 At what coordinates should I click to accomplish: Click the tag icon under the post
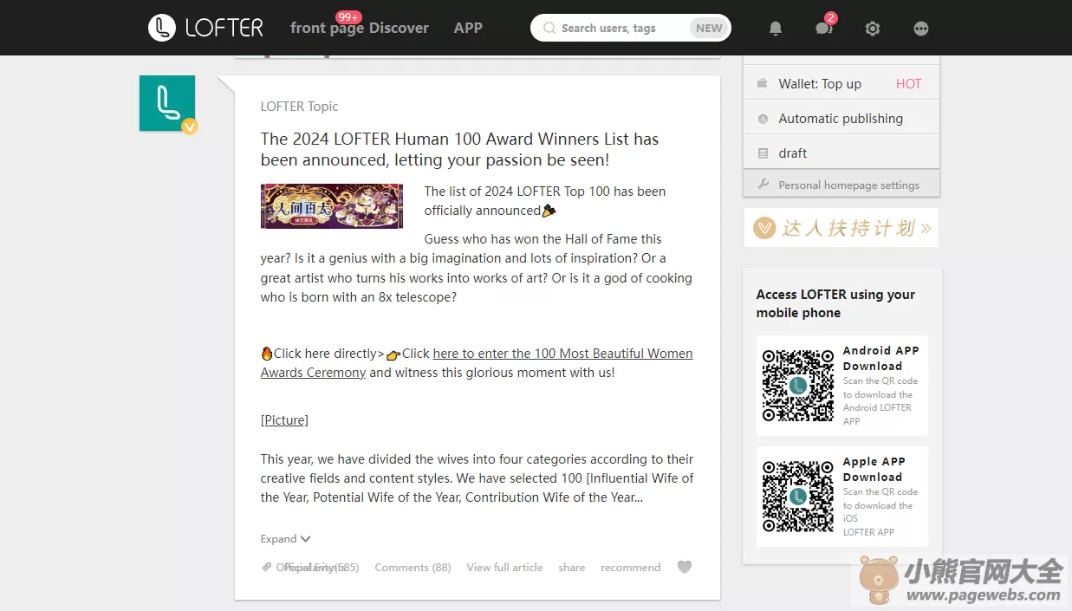pyautogui.click(x=267, y=568)
